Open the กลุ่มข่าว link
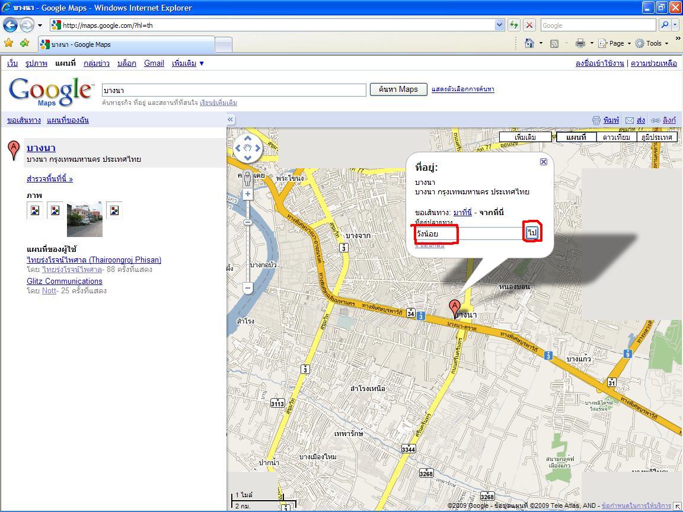The width and height of the screenshot is (683, 512). 96,63
